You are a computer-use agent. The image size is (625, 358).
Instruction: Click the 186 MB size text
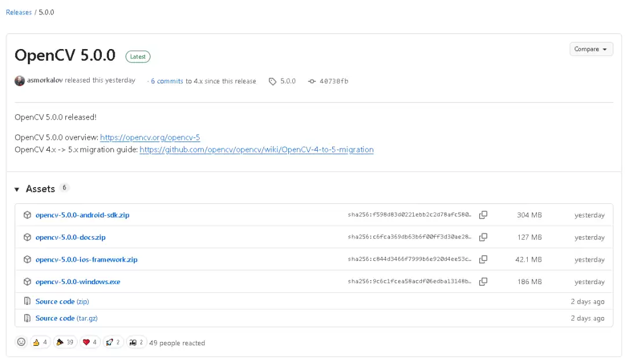530,282
